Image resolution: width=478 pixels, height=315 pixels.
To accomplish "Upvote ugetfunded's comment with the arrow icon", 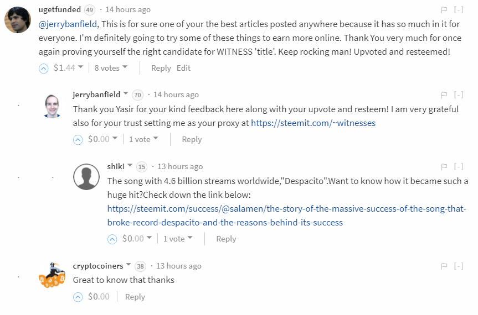I will click(x=44, y=68).
